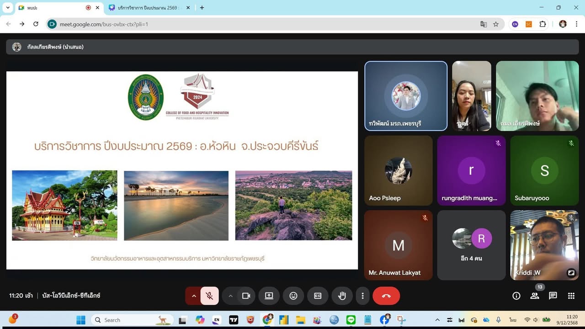Screen dimensions: 585x329
Task: Open the emoji reactions button
Action: tap(293, 296)
